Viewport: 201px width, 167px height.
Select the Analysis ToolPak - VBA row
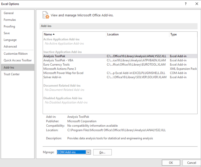pos(120,60)
